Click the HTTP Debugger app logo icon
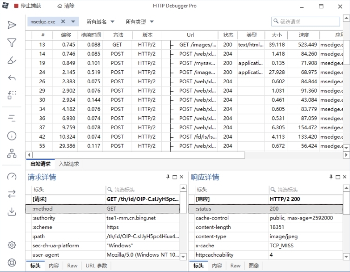 [5, 6]
